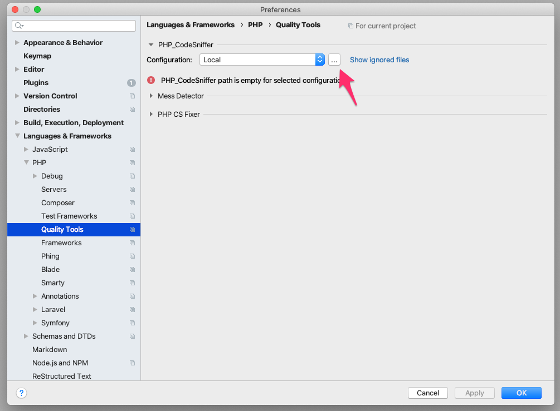Open the Configuration dropdown set to Local
560x411 pixels.
tap(262, 60)
